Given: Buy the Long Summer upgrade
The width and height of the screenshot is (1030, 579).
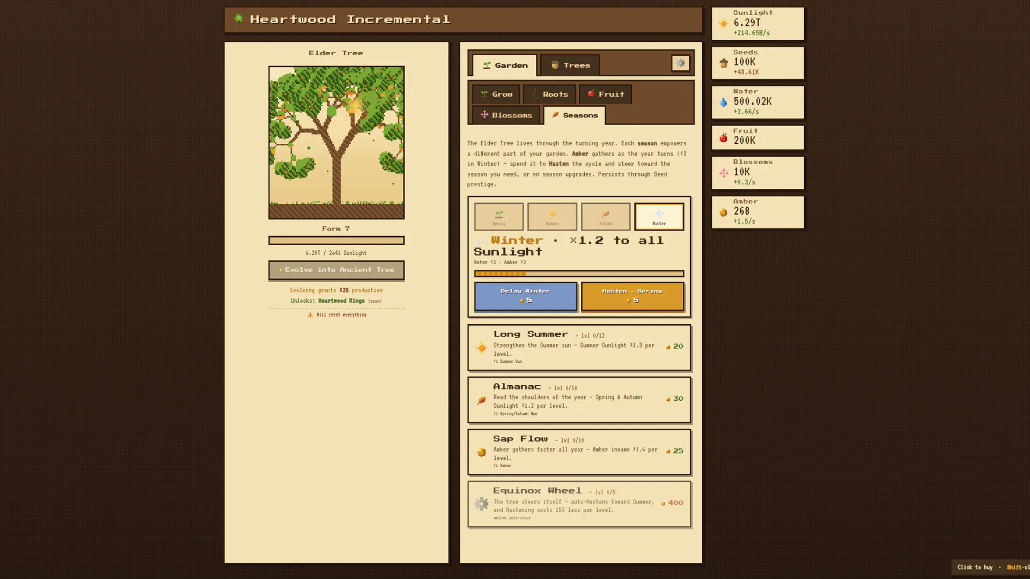Looking at the screenshot, I should 579,347.
